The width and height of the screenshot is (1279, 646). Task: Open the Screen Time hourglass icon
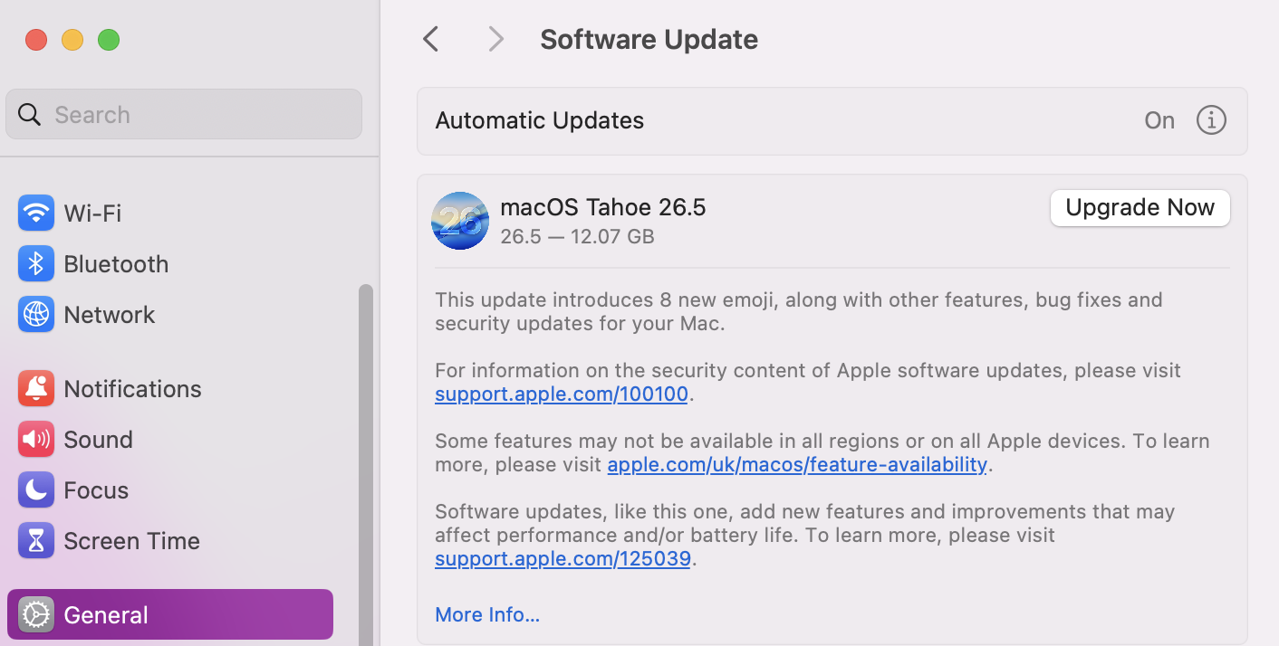pyautogui.click(x=36, y=541)
